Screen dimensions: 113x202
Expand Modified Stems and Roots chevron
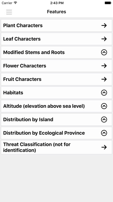coord(104,52)
